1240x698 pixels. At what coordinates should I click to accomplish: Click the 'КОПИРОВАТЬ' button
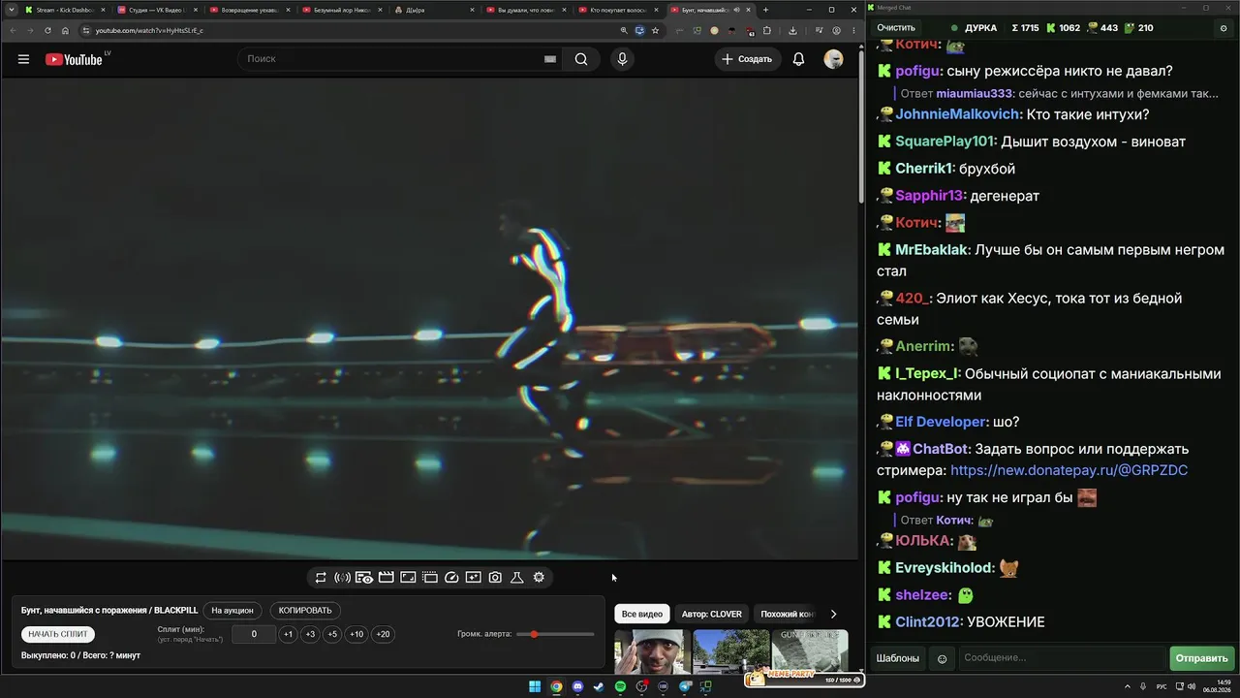point(305,611)
